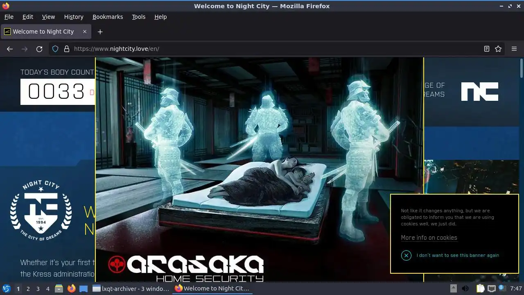Click the notification tray icon with badge

click(x=502, y=288)
